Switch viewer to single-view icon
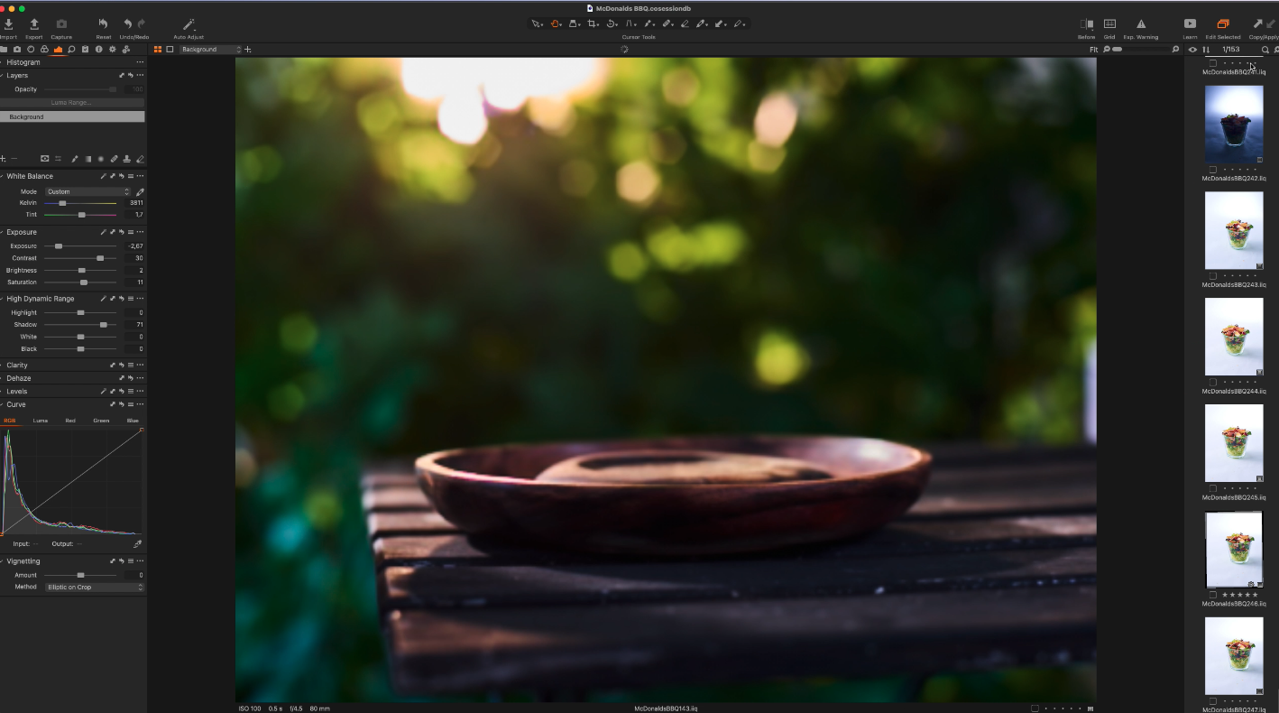This screenshot has height=713, width=1279. [x=170, y=50]
